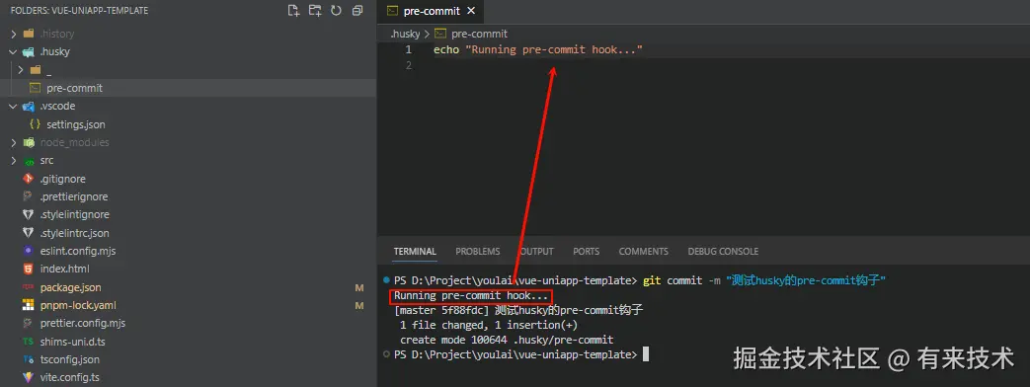Expand the .history folder

pos(14,34)
